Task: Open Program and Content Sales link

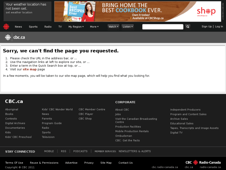Action: tap(188, 114)
